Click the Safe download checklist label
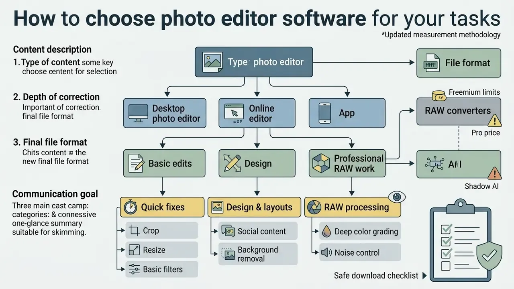Screen dimensions: 514x289 [376, 276]
